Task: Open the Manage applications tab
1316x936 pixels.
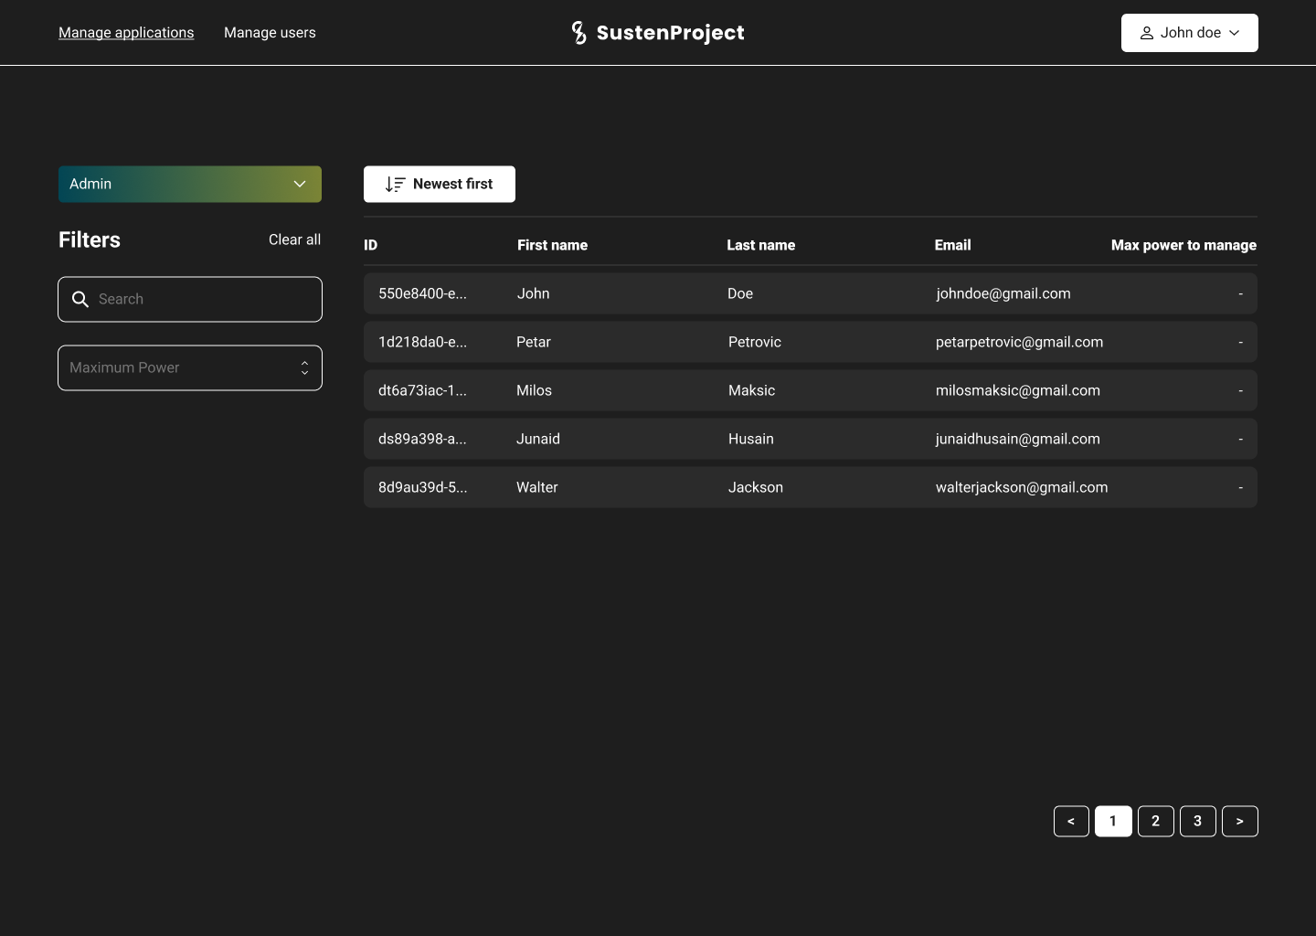Action: point(126,33)
